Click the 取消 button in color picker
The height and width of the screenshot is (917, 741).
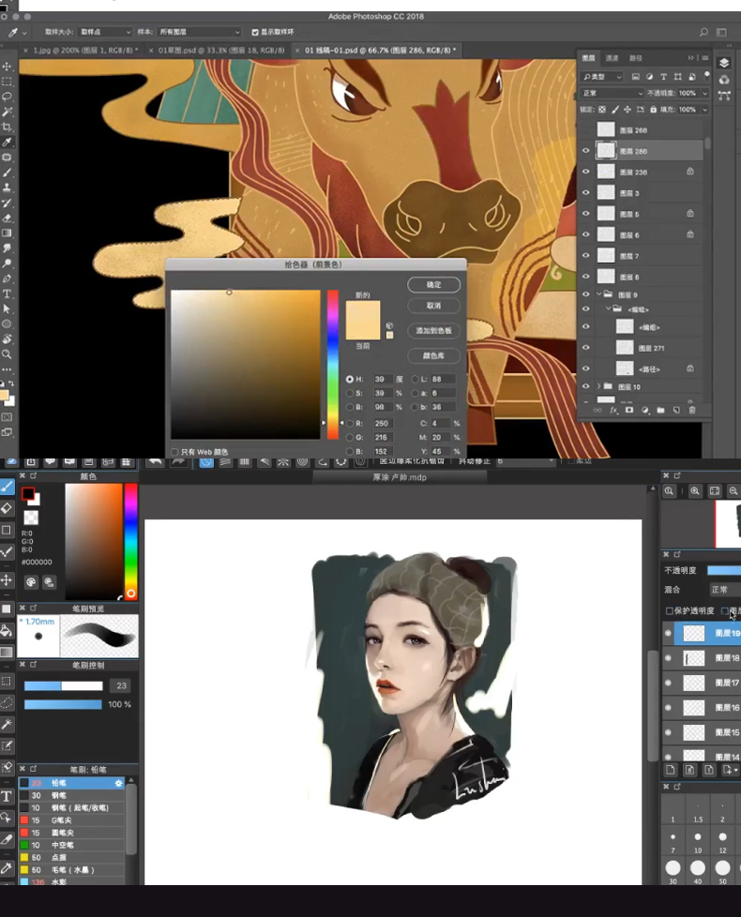(x=433, y=306)
